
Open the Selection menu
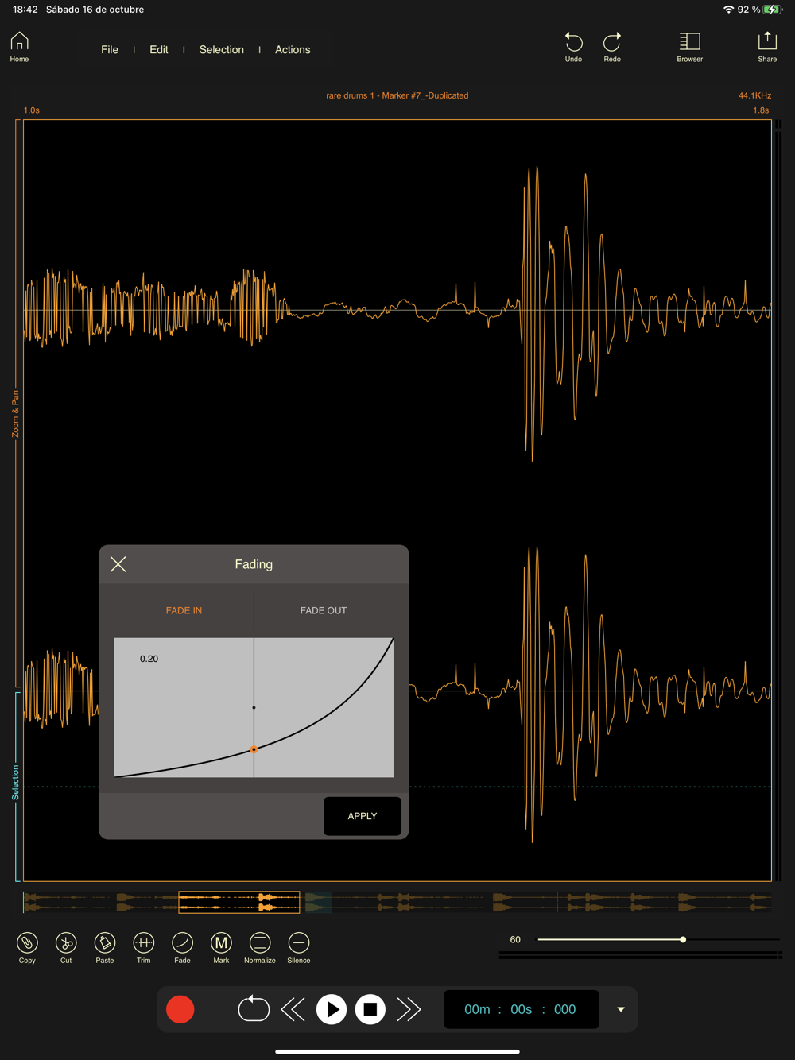click(x=222, y=49)
